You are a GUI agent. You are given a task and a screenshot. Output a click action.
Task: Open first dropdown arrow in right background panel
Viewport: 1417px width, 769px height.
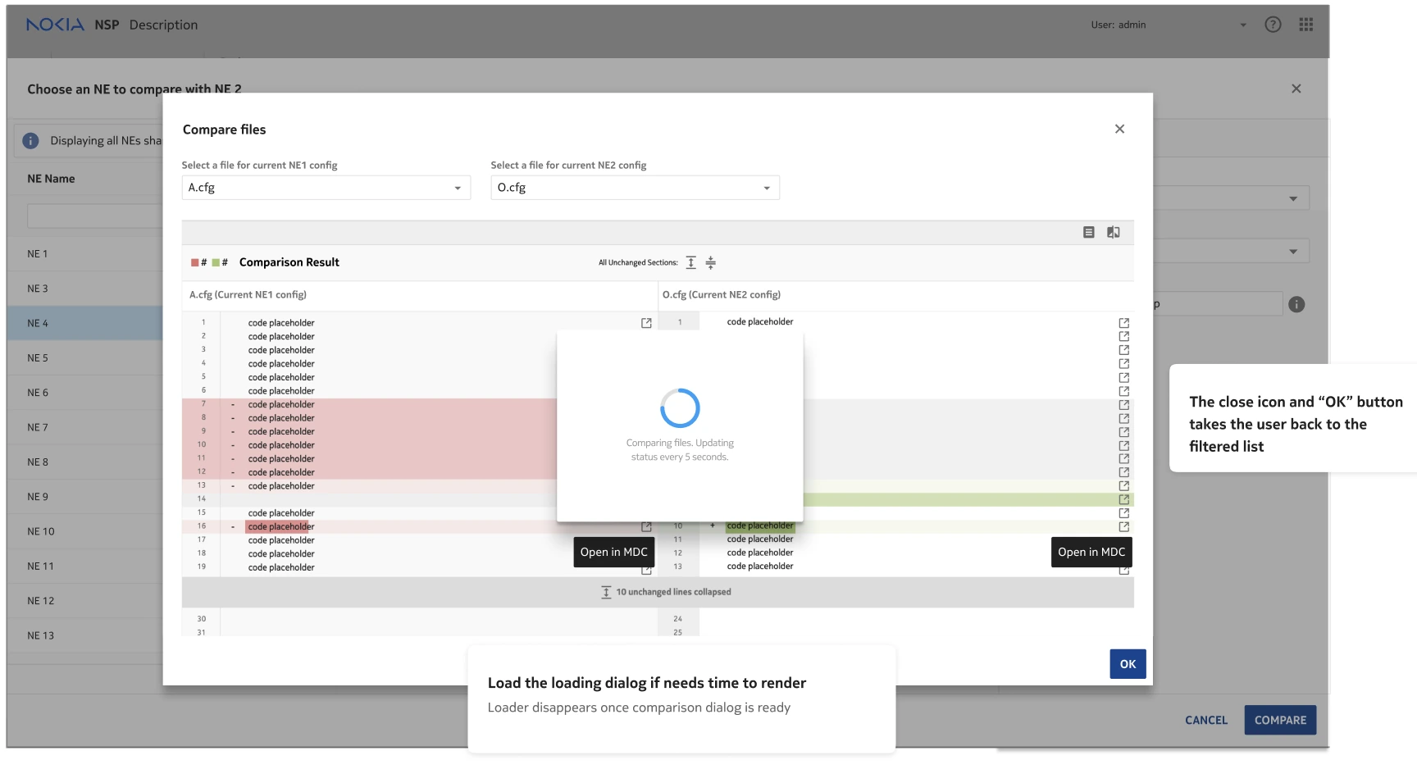click(x=1293, y=198)
